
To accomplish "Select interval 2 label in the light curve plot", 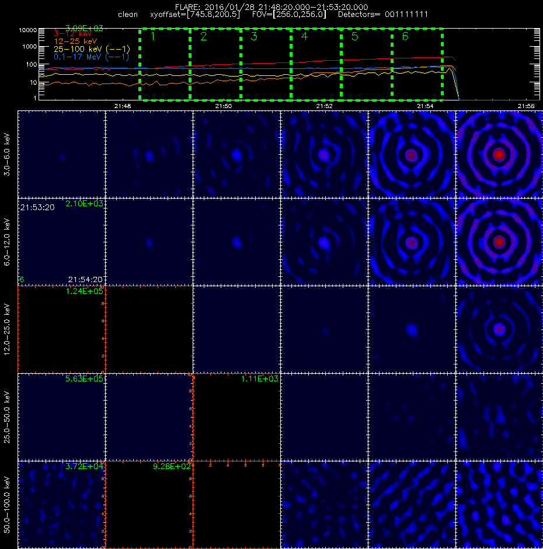I will pos(203,36).
